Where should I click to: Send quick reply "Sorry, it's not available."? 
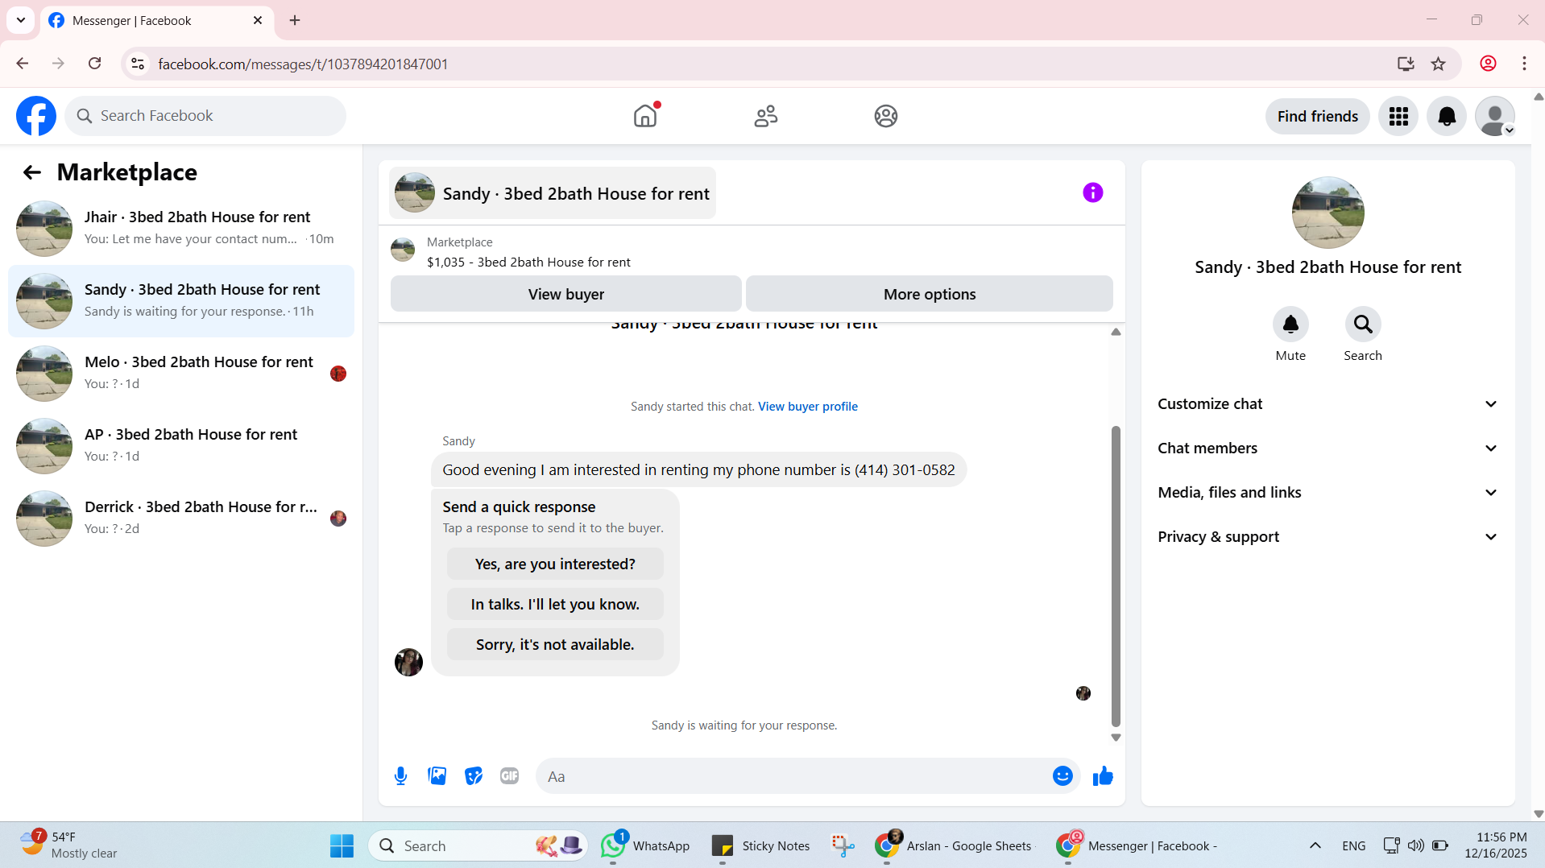point(555,645)
